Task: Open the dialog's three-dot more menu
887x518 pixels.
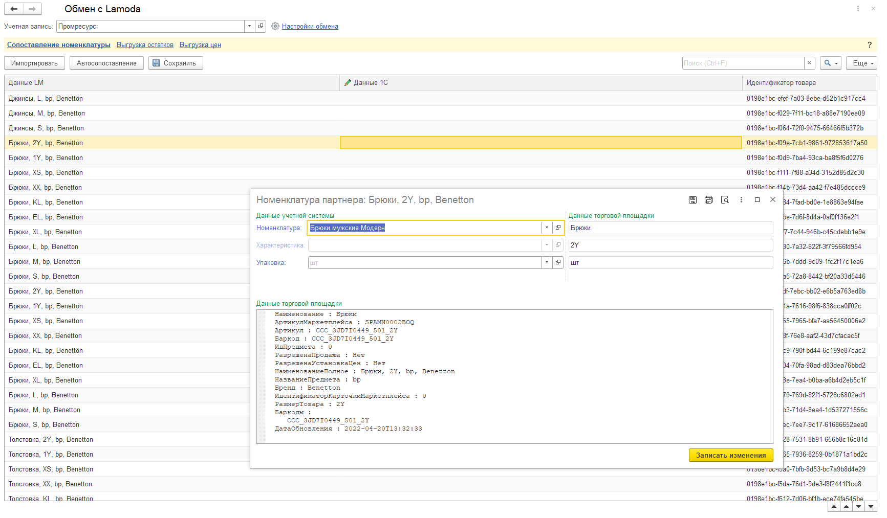Action: pos(741,200)
